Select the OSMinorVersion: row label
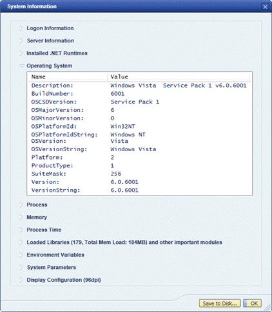The width and height of the screenshot is (272, 312). pos(57,118)
